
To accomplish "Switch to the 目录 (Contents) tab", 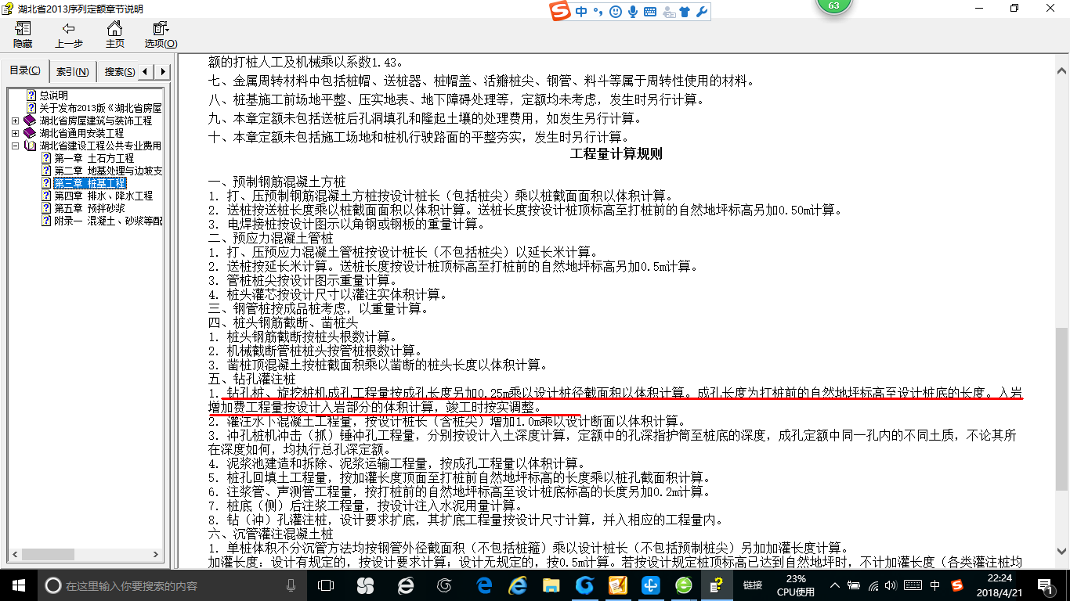I will pyautogui.click(x=25, y=70).
